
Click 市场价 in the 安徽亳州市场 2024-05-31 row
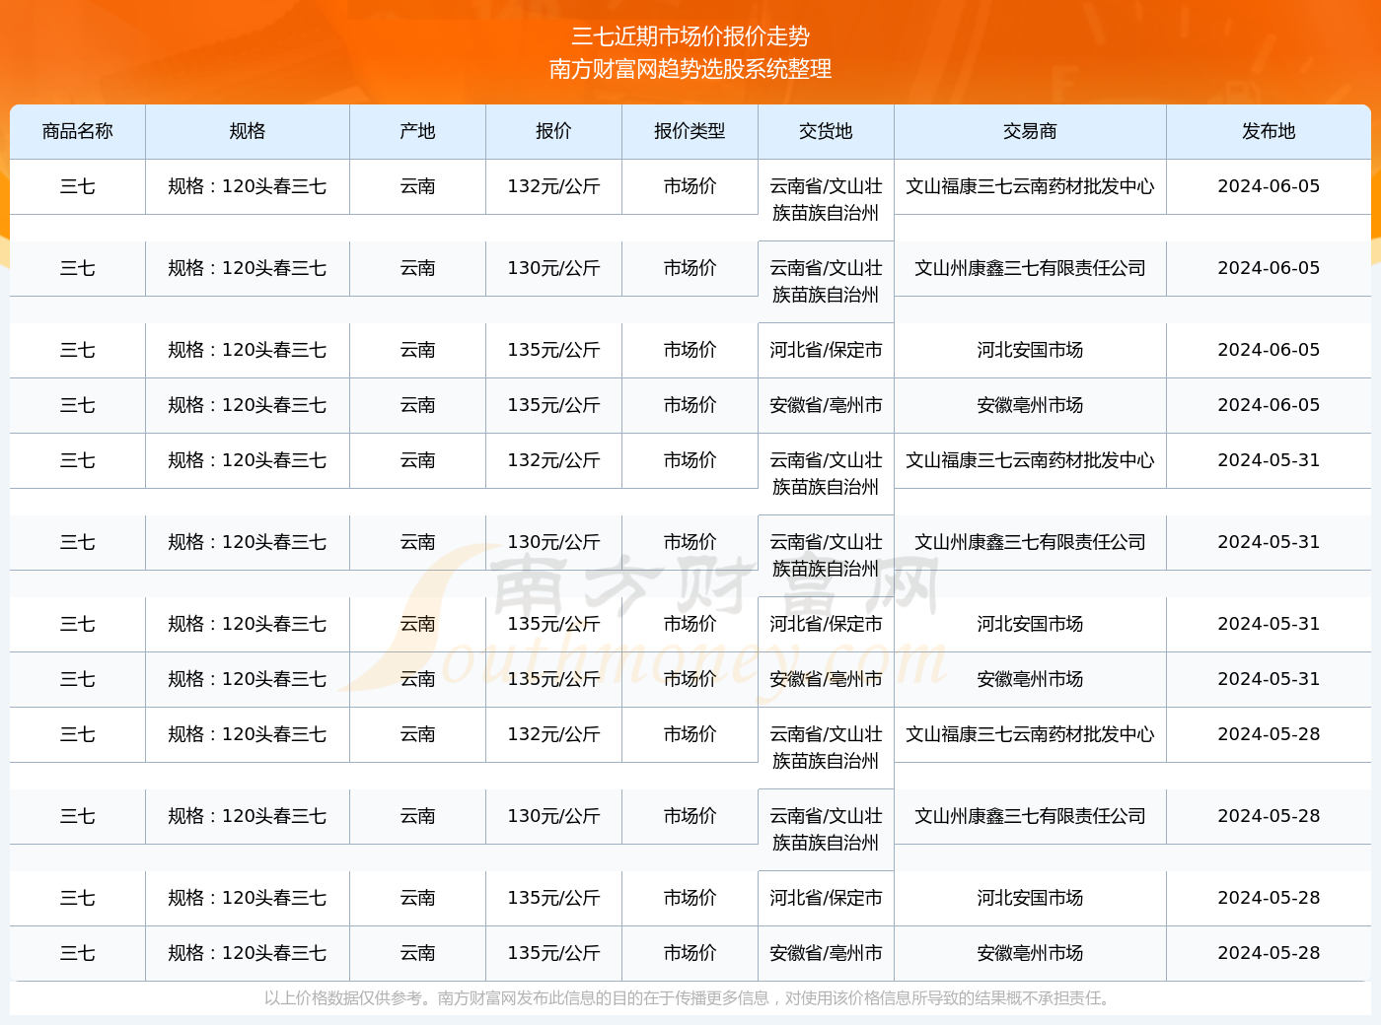(x=690, y=679)
